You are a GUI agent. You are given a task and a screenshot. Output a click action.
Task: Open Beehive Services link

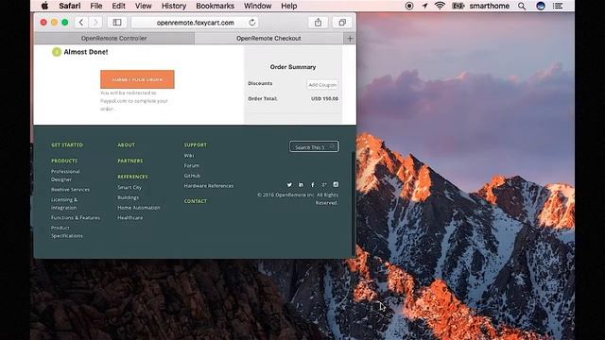click(x=70, y=190)
